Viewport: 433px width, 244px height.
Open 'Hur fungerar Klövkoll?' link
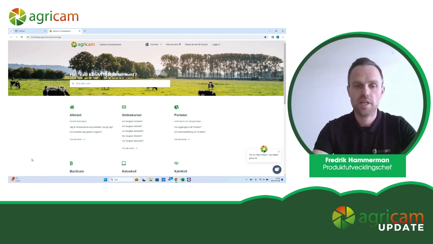pos(132,136)
